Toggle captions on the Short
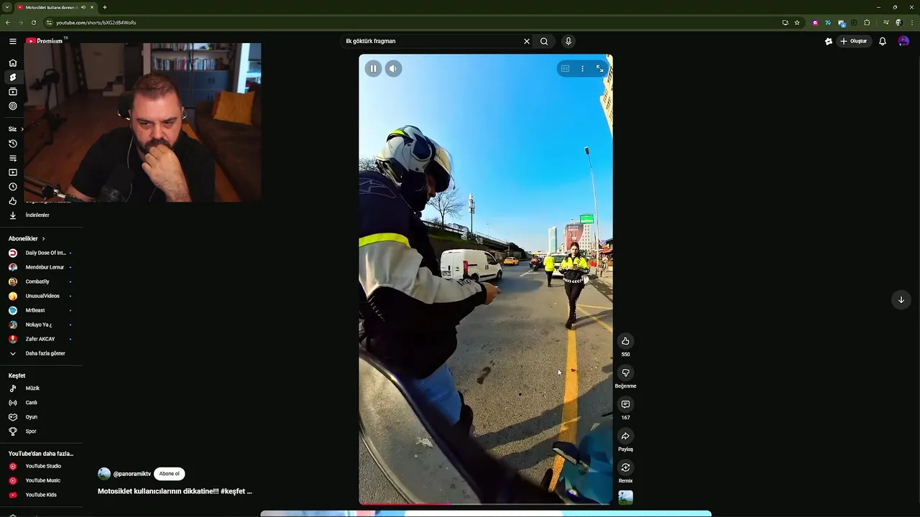 tap(565, 68)
